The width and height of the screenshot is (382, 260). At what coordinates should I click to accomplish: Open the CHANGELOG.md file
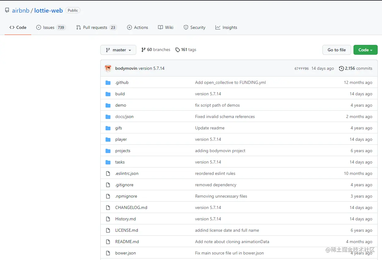click(131, 208)
